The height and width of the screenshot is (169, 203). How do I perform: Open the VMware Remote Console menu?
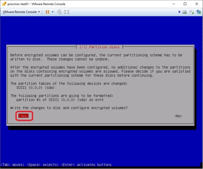click(x=21, y=12)
